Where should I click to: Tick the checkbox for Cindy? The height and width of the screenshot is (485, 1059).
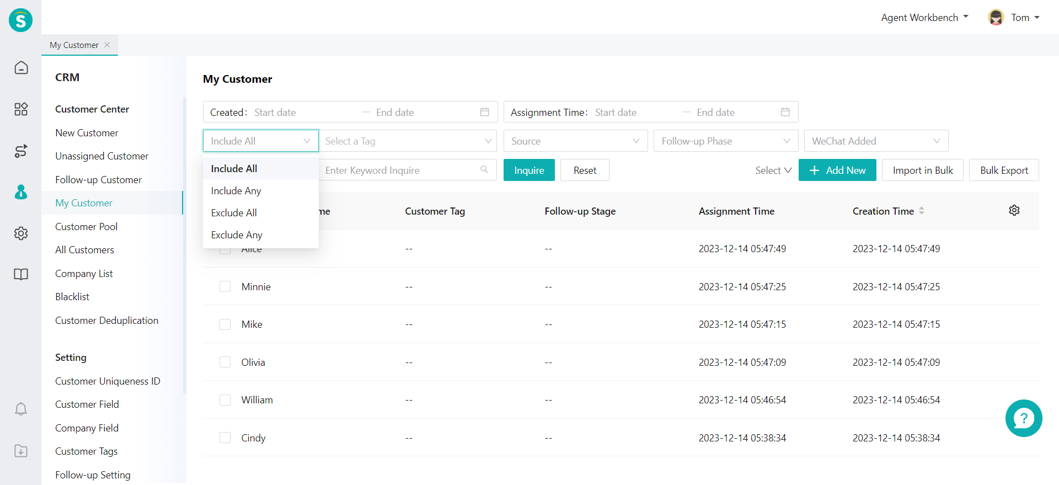[225, 438]
